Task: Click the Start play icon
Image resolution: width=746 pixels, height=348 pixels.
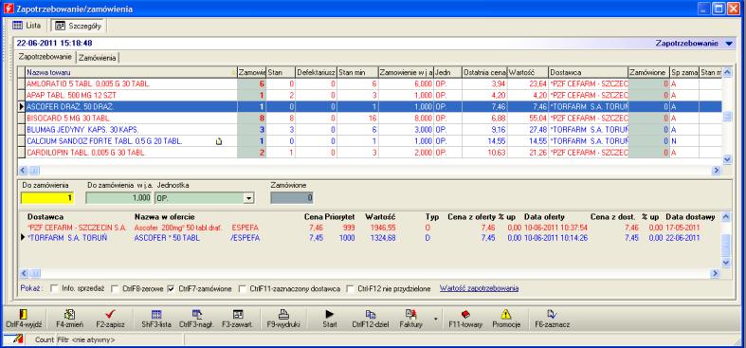Action: 329,314
